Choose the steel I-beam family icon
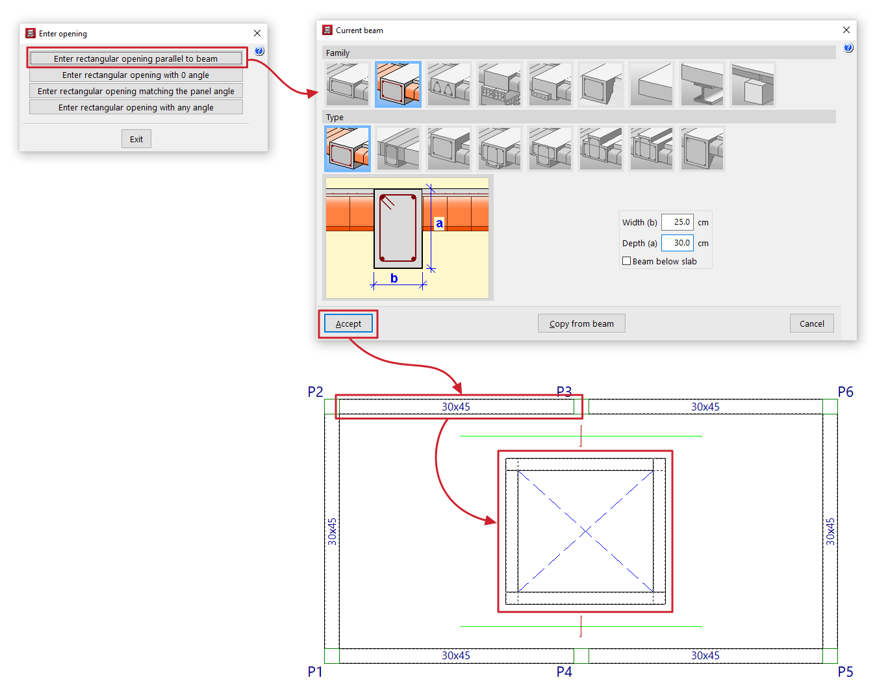The width and height of the screenshot is (888, 695). coord(702,84)
